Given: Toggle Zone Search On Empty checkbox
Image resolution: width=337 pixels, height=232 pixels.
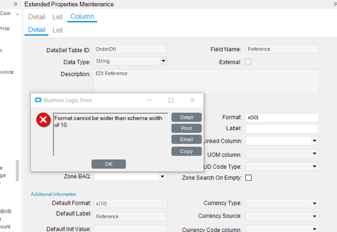Looking at the screenshot, I should point(248,177).
